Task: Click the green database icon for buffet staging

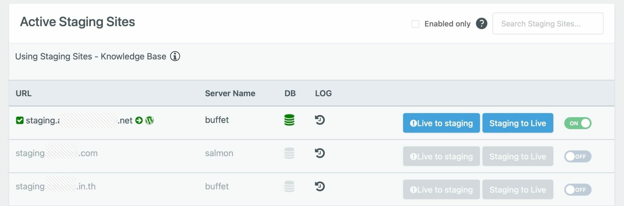Action: (289, 120)
